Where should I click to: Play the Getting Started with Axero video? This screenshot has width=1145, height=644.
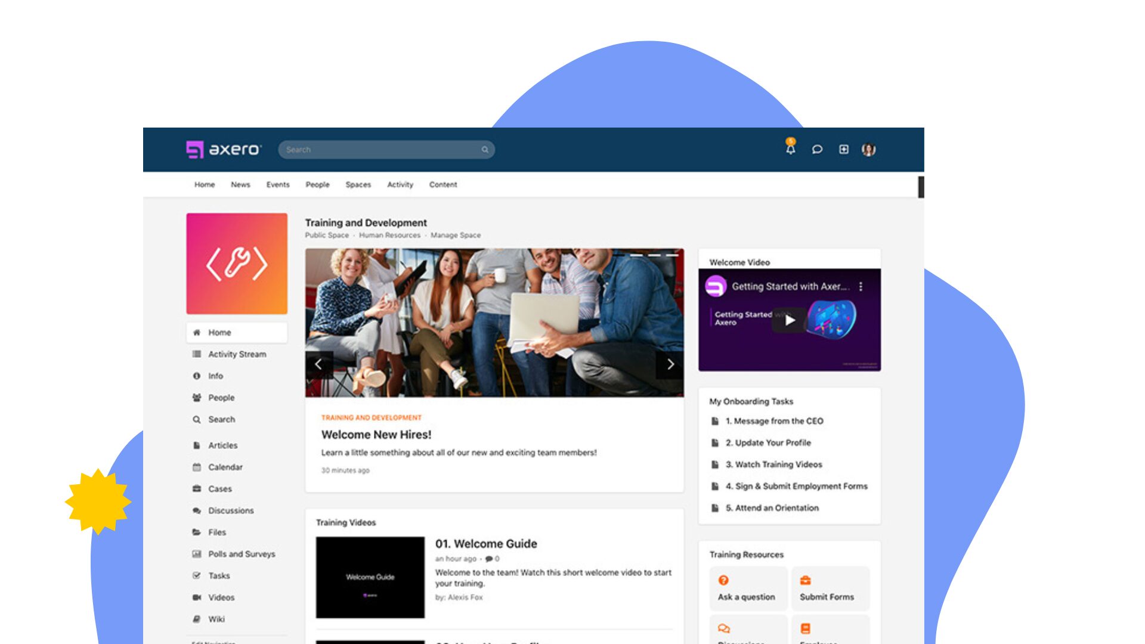coord(790,320)
